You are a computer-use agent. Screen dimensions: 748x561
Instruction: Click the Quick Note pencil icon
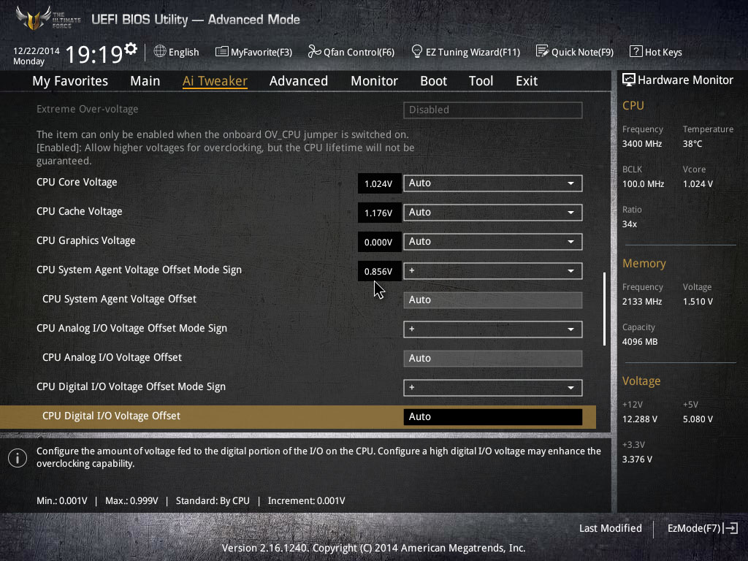[543, 51]
